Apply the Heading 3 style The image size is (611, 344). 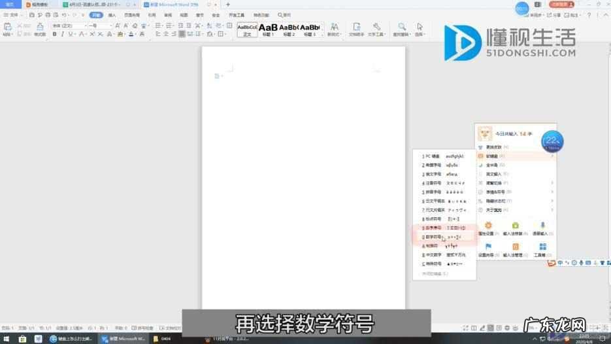[310, 30]
